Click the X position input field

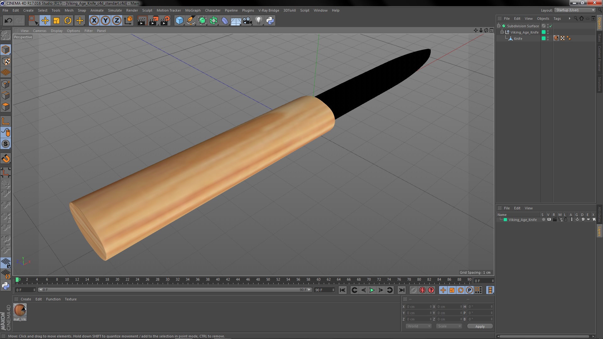[x=419, y=307]
